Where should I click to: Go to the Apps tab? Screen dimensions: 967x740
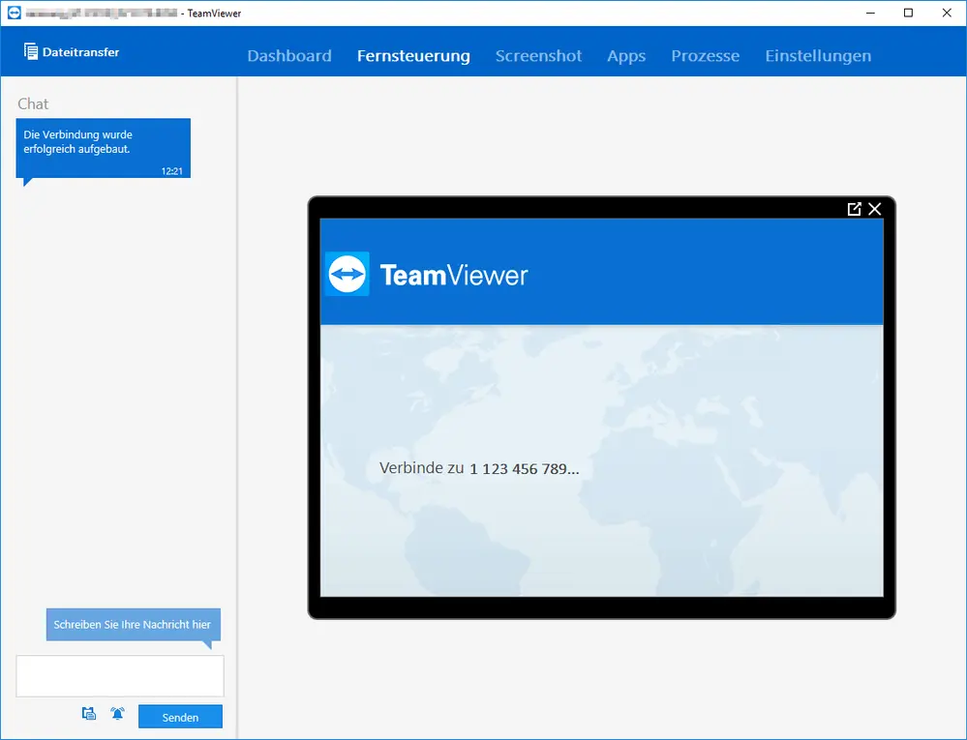point(626,56)
